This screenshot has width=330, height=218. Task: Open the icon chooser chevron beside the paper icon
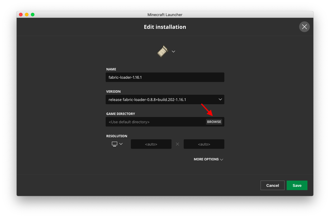click(174, 51)
